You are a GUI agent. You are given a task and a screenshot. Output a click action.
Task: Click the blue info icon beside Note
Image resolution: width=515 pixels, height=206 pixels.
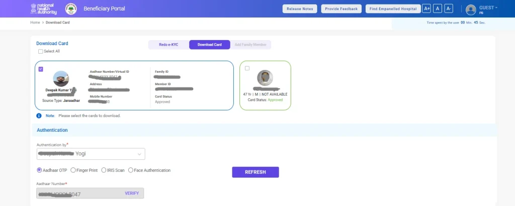coord(39,116)
